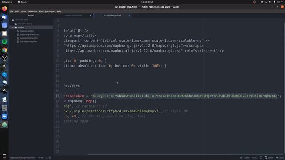285x160 pixels.
Task: Open the Edit menu
Action: click(x=17, y=12)
